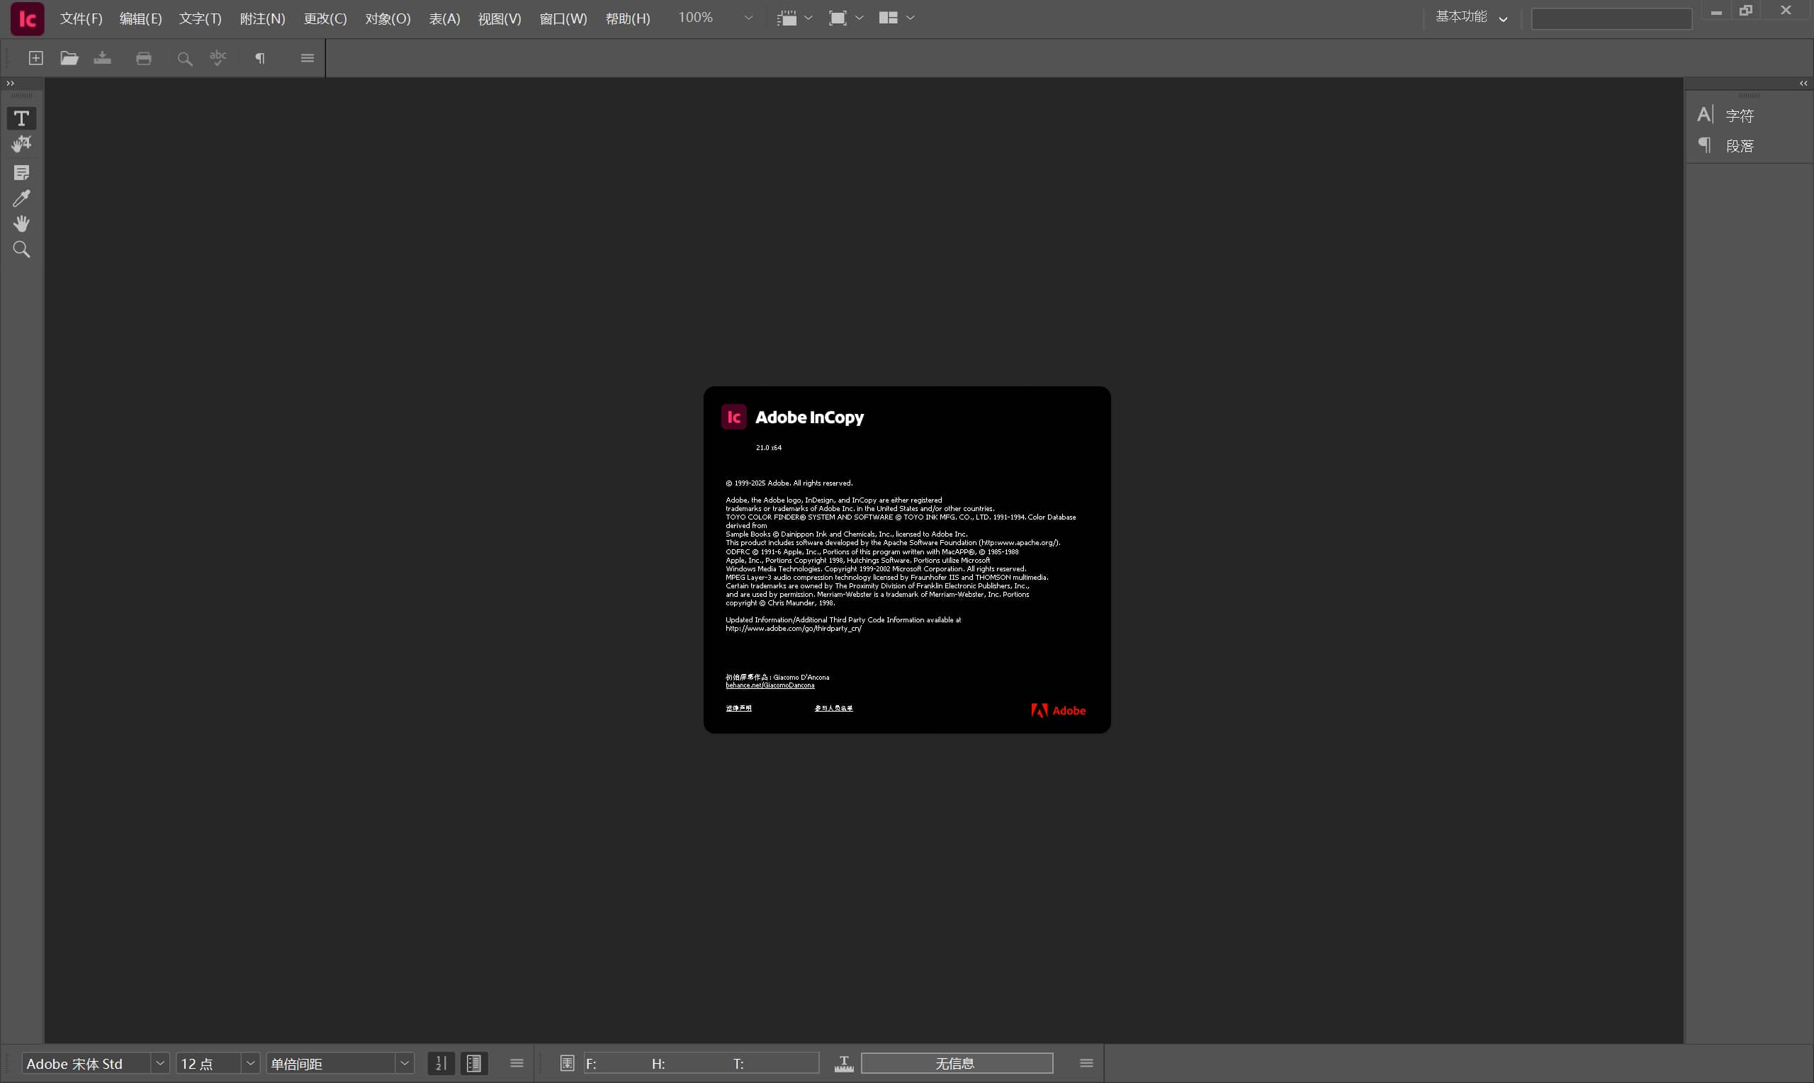Open the 12 点 font size dropdown
Screen dimensions: 1814x1083
(250, 1063)
